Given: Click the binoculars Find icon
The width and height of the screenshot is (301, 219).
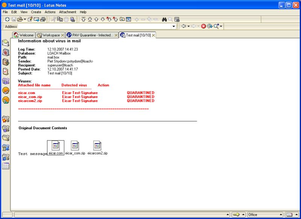Looking at the screenshot, I should point(164,20).
